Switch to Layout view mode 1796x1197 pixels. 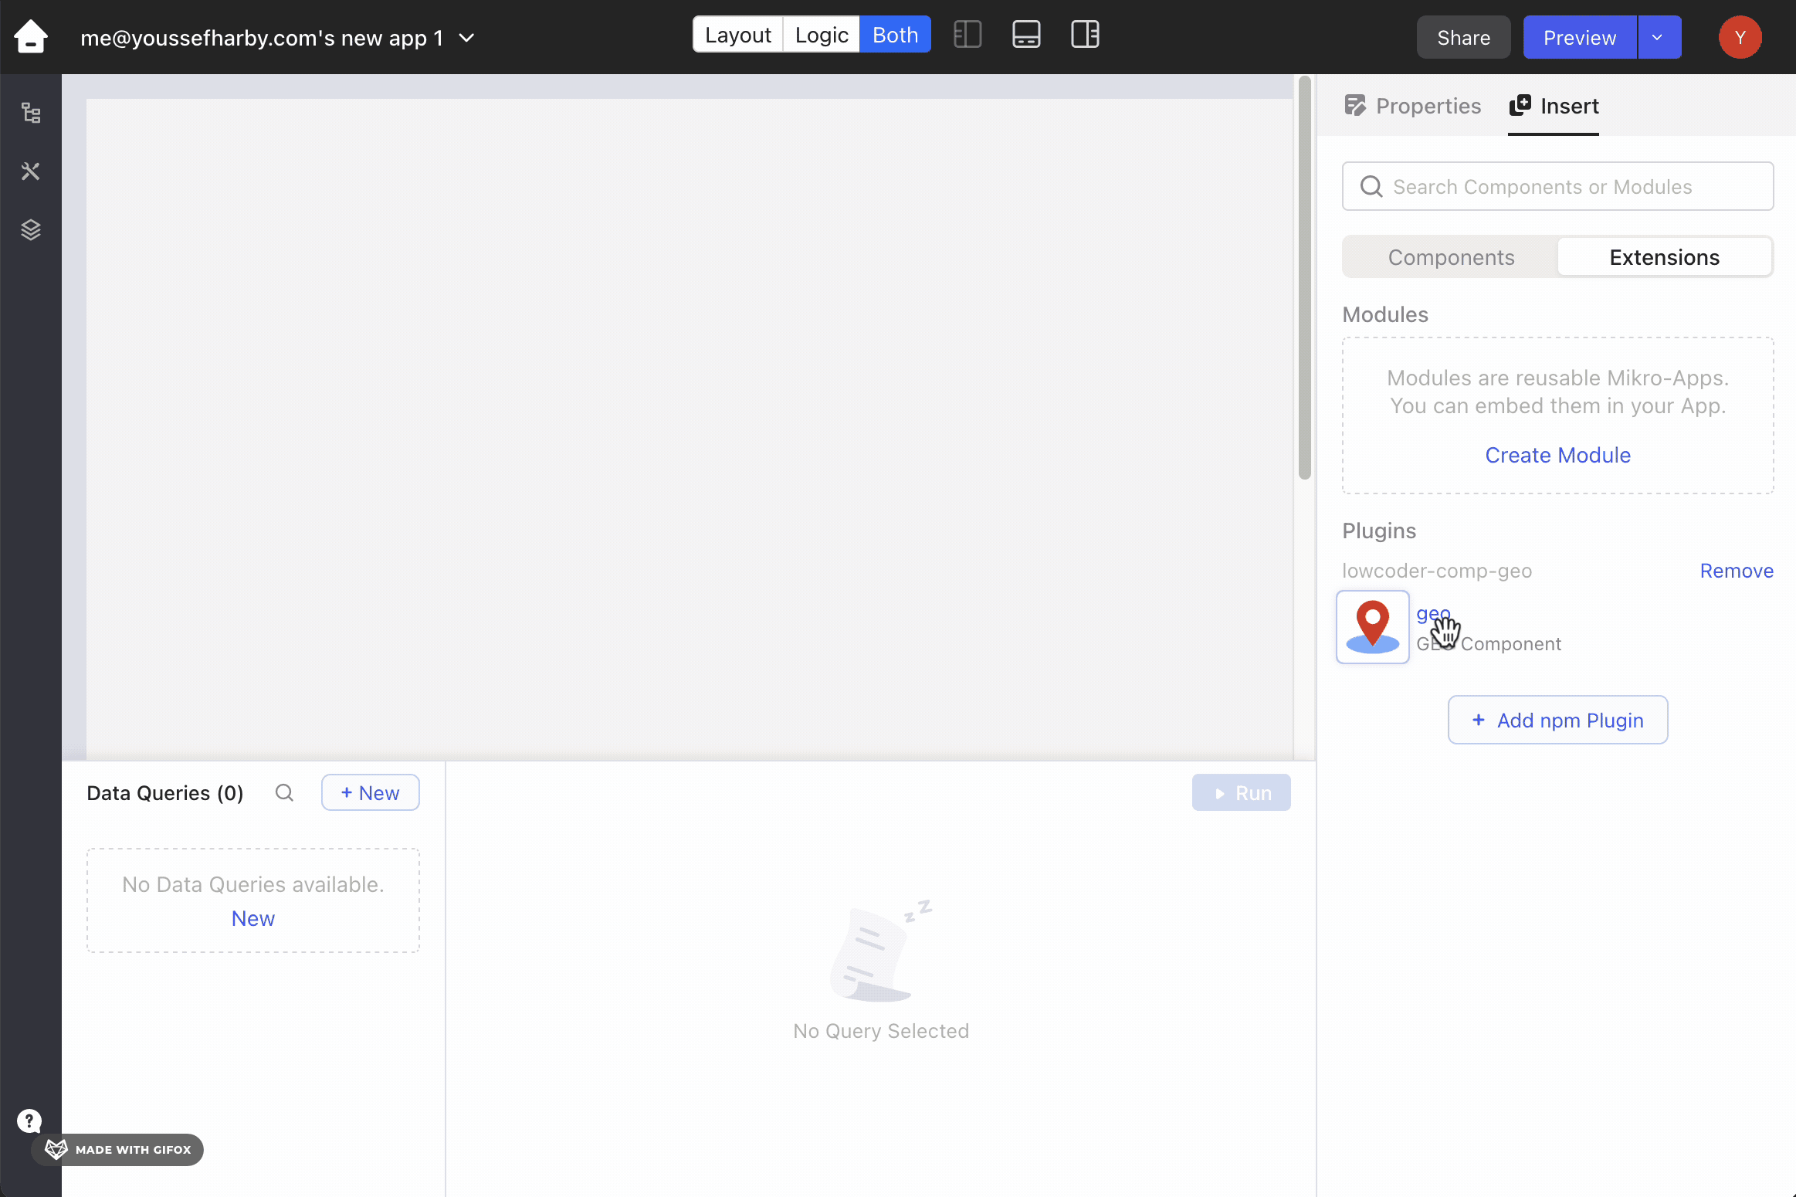coord(737,35)
